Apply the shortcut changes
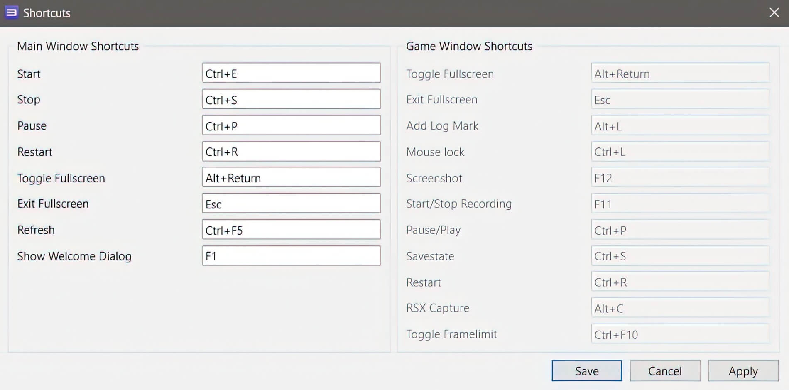 [x=743, y=370]
